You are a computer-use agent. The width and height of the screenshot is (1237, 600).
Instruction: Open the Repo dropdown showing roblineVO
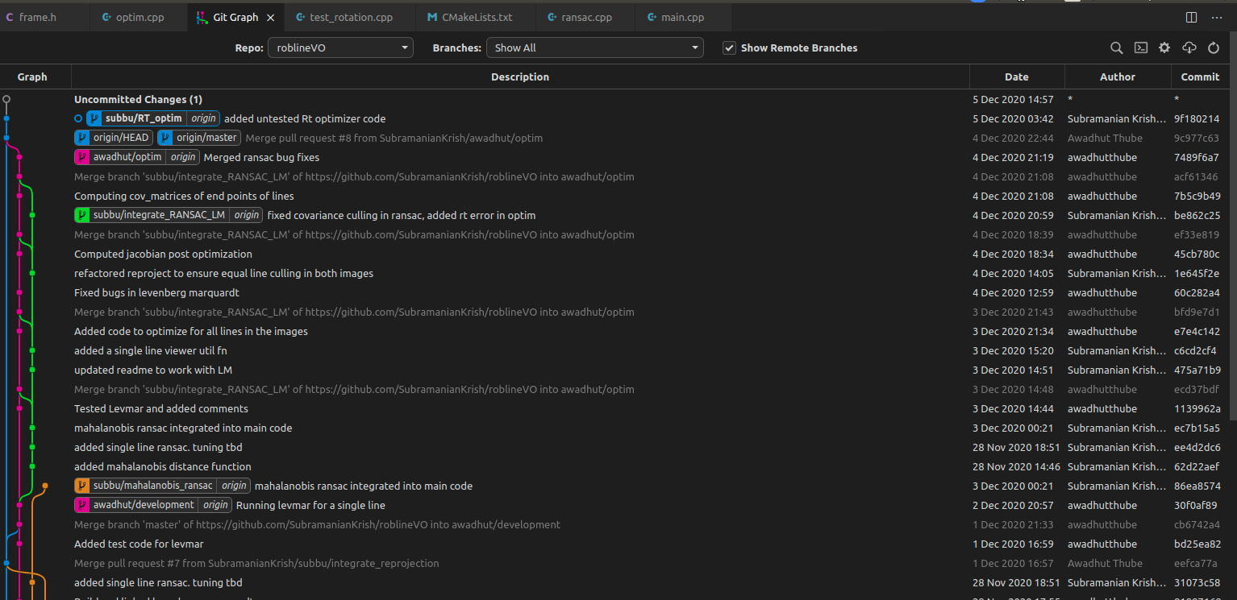point(340,48)
